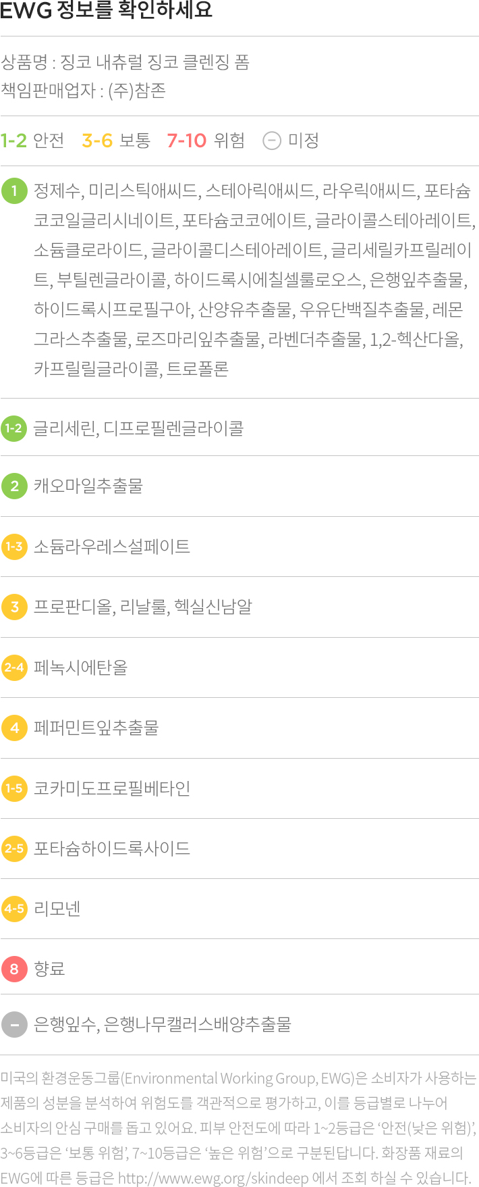The width and height of the screenshot is (479, 1187).
Task: Click the green 1-2 badge beside 글리세린
Action: pyautogui.click(x=14, y=428)
